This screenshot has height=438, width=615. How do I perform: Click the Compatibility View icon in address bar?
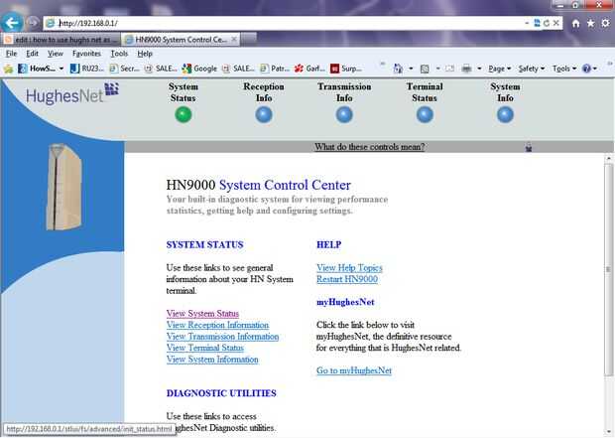[537, 23]
